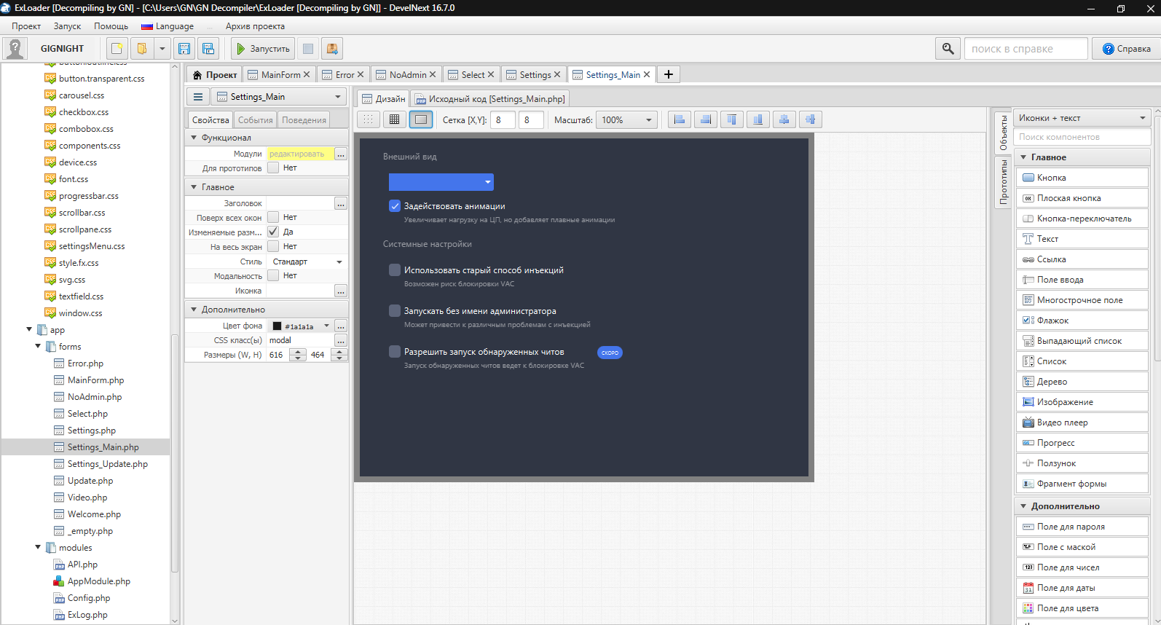Click the Запустить run button

coord(263,49)
